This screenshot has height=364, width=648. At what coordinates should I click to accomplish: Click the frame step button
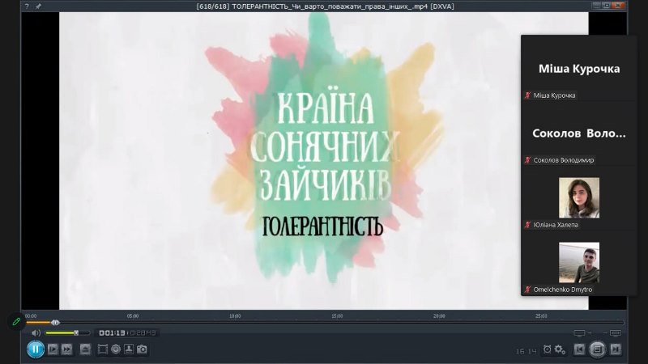pyautogui.click(x=53, y=349)
